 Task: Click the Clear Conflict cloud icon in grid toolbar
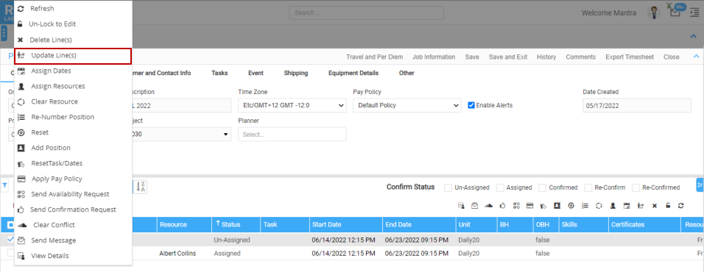[489, 206]
